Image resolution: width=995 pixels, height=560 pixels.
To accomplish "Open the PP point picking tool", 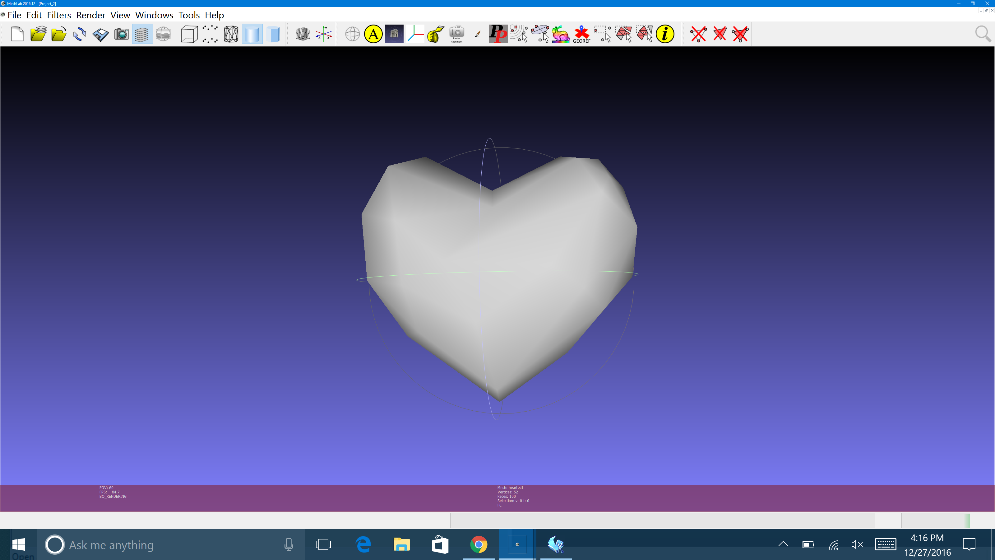I will click(x=498, y=34).
